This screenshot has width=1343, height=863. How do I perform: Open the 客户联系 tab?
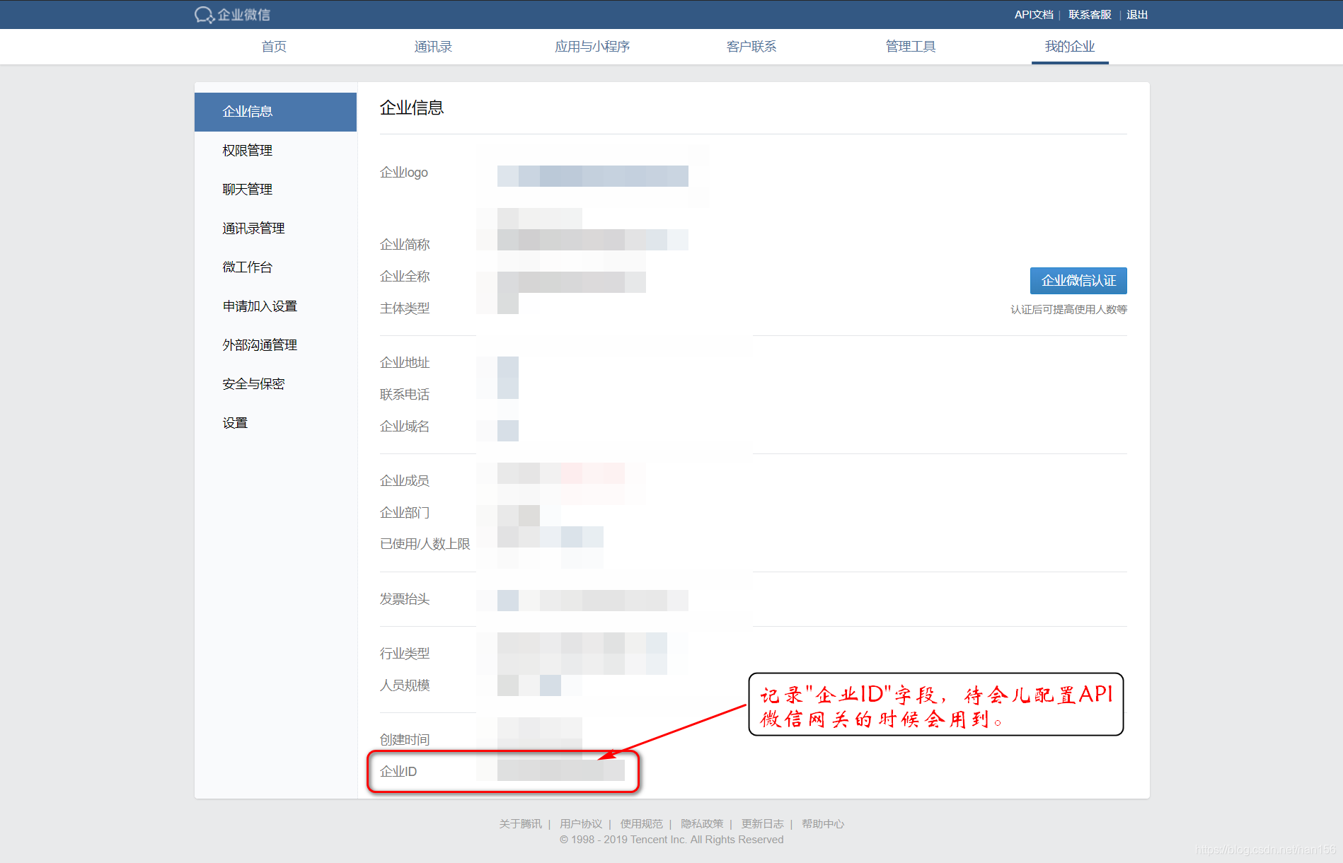751,47
